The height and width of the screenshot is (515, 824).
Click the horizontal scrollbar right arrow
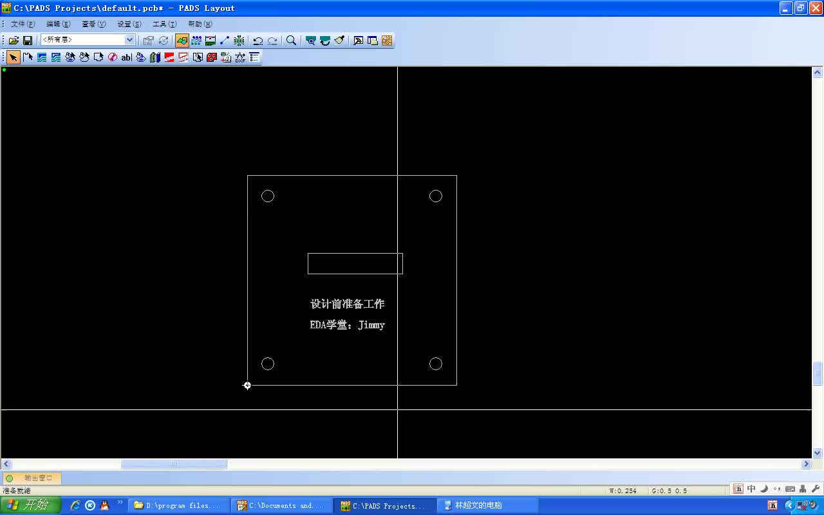pos(806,464)
